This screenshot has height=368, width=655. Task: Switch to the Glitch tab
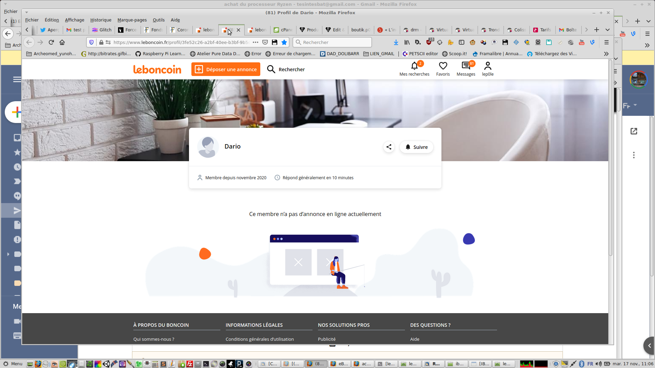[102, 30]
